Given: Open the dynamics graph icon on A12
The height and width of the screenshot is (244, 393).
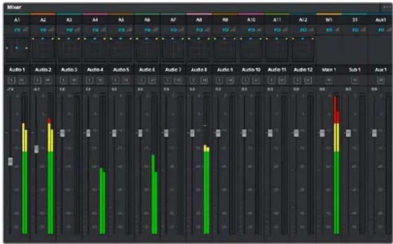Looking at the screenshot, I should point(311,30).
